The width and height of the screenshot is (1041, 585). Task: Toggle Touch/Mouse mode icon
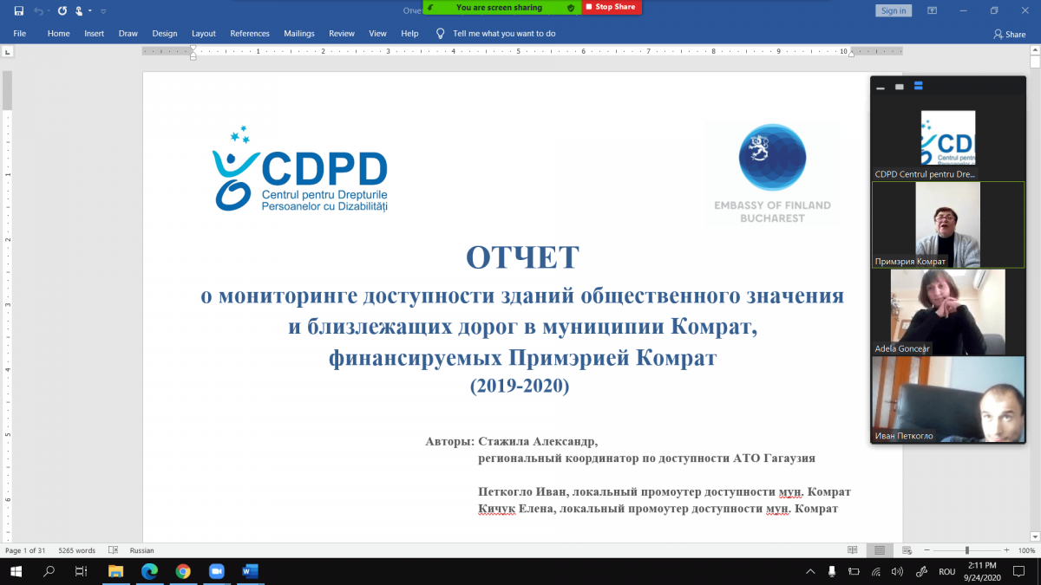pyautogui.click(x=79, y=11)
